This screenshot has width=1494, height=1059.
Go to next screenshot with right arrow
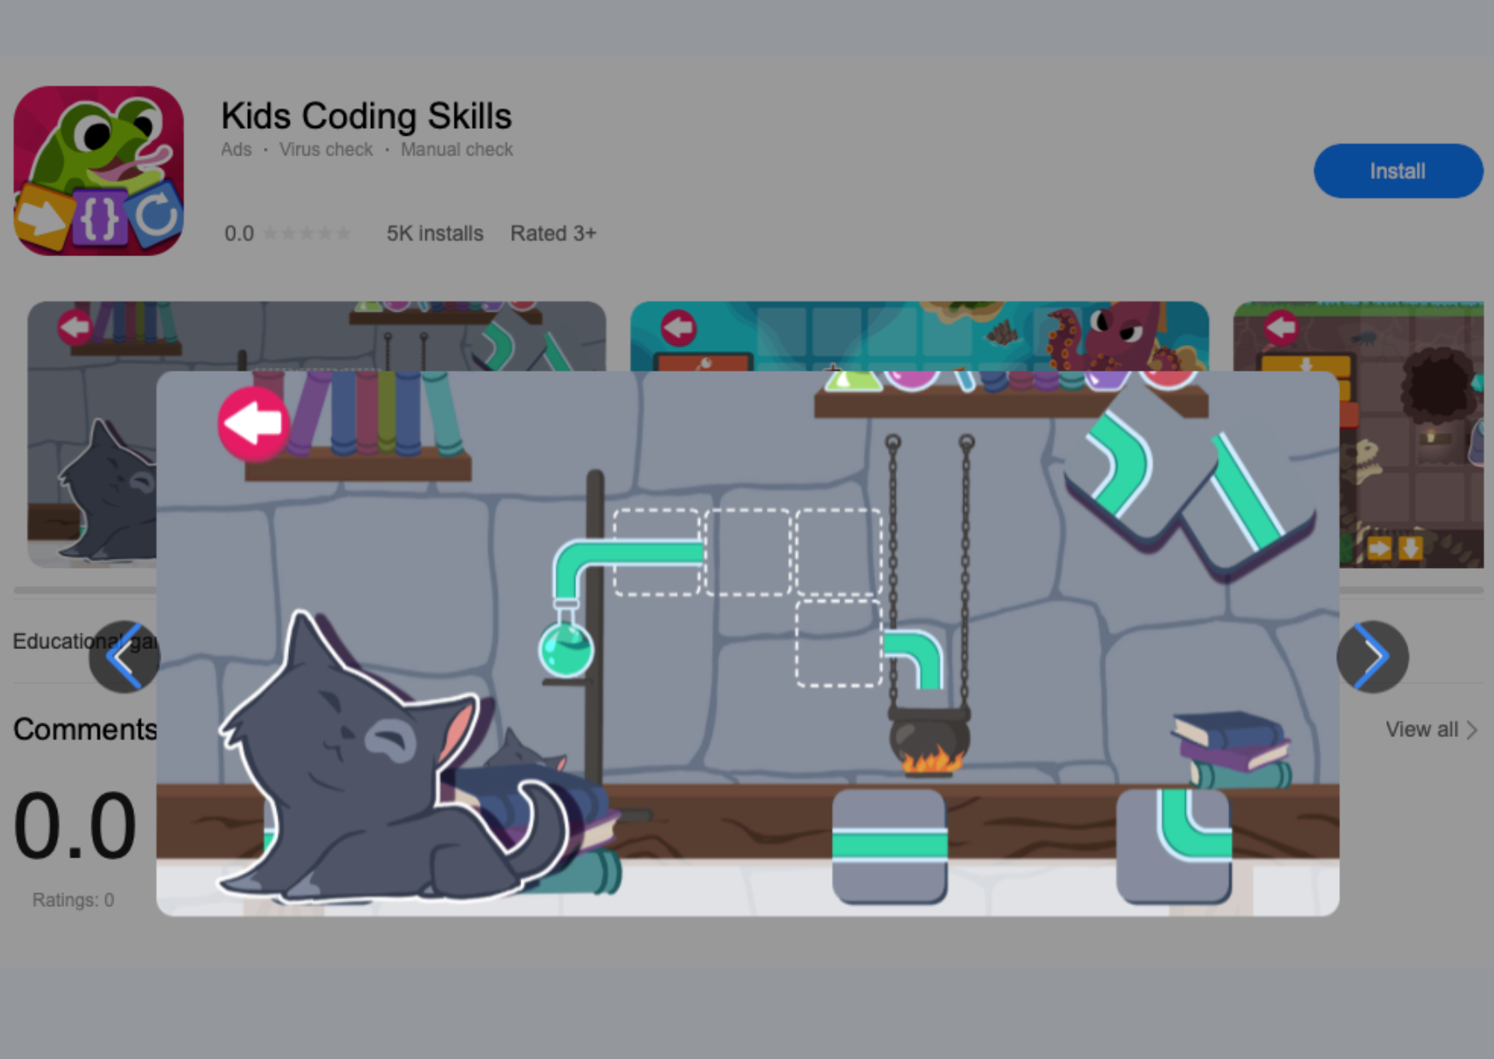(x=1373, y=657)
